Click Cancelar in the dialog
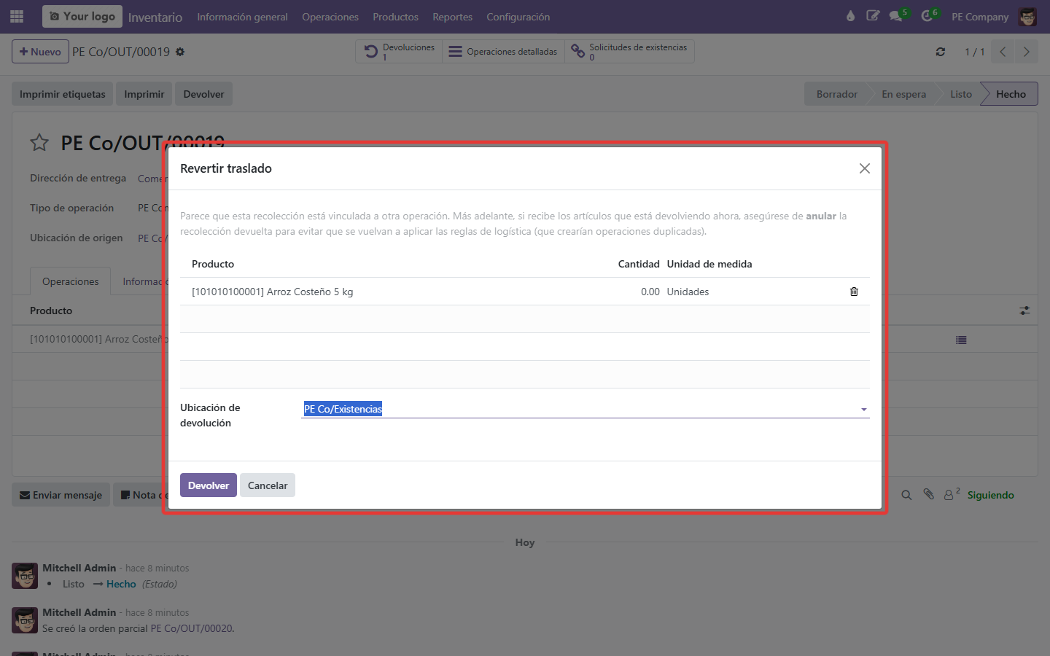1050x656 pixels. (268, 485)
